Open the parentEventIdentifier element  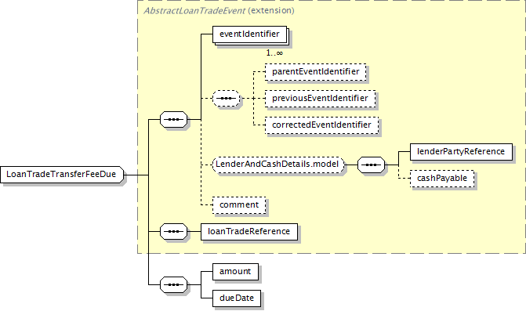click(315, 72)
